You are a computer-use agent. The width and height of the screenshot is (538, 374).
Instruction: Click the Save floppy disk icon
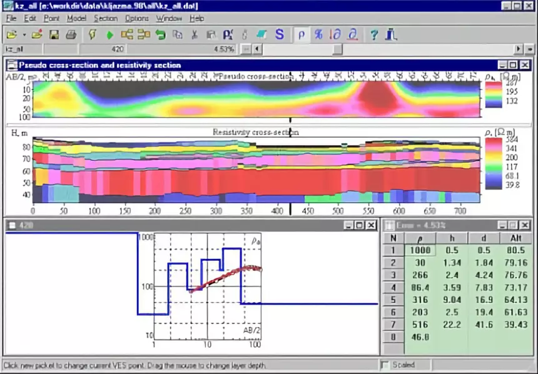[x=54, y=34]
